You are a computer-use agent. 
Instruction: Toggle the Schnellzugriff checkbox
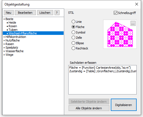[x=115, y=13]
